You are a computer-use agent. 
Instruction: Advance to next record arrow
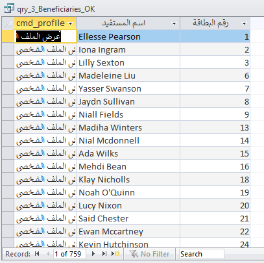pyautogui.click(x=93, y=254)
